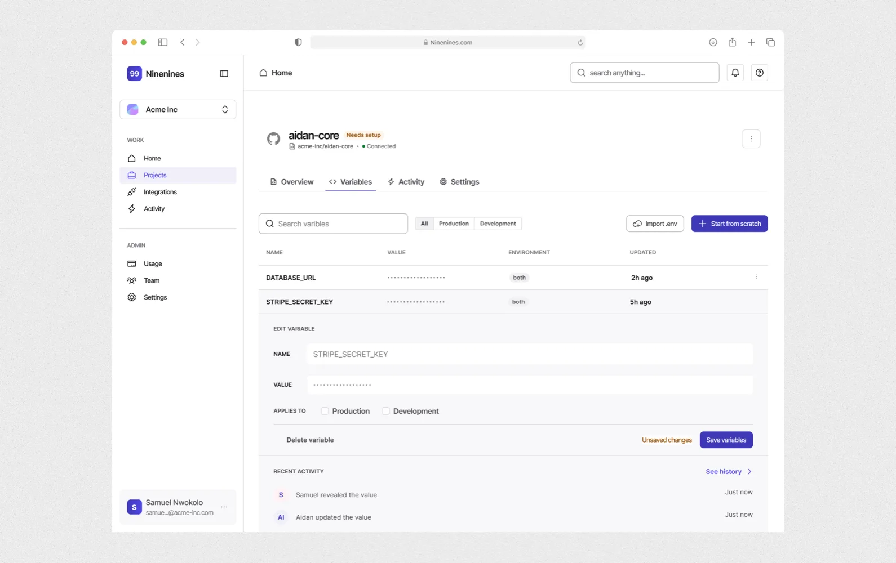Viewport: 896px width, 563px height.
Task: Open DATABASE_URL row kebab menu
Action: (756, 277)
